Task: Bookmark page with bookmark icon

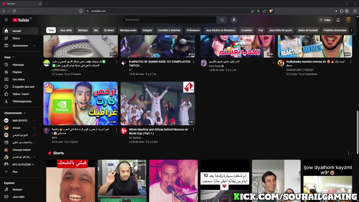Action: (81, 11)
